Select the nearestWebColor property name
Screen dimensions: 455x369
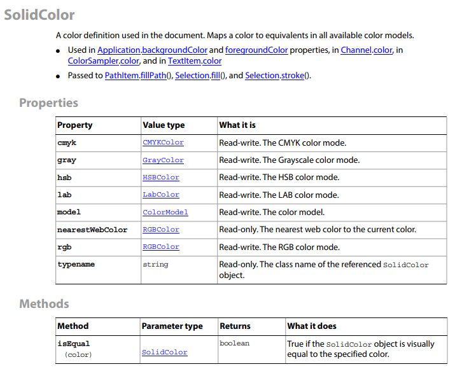pos(92,230)
